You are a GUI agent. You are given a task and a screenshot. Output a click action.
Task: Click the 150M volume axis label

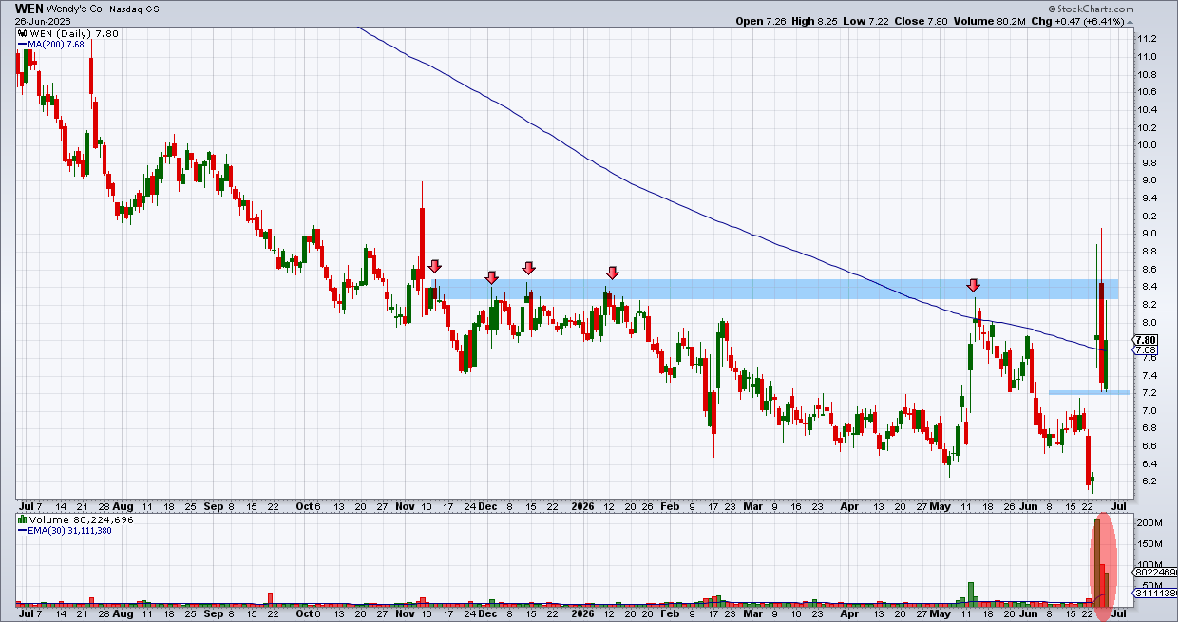coord(1150,544)
